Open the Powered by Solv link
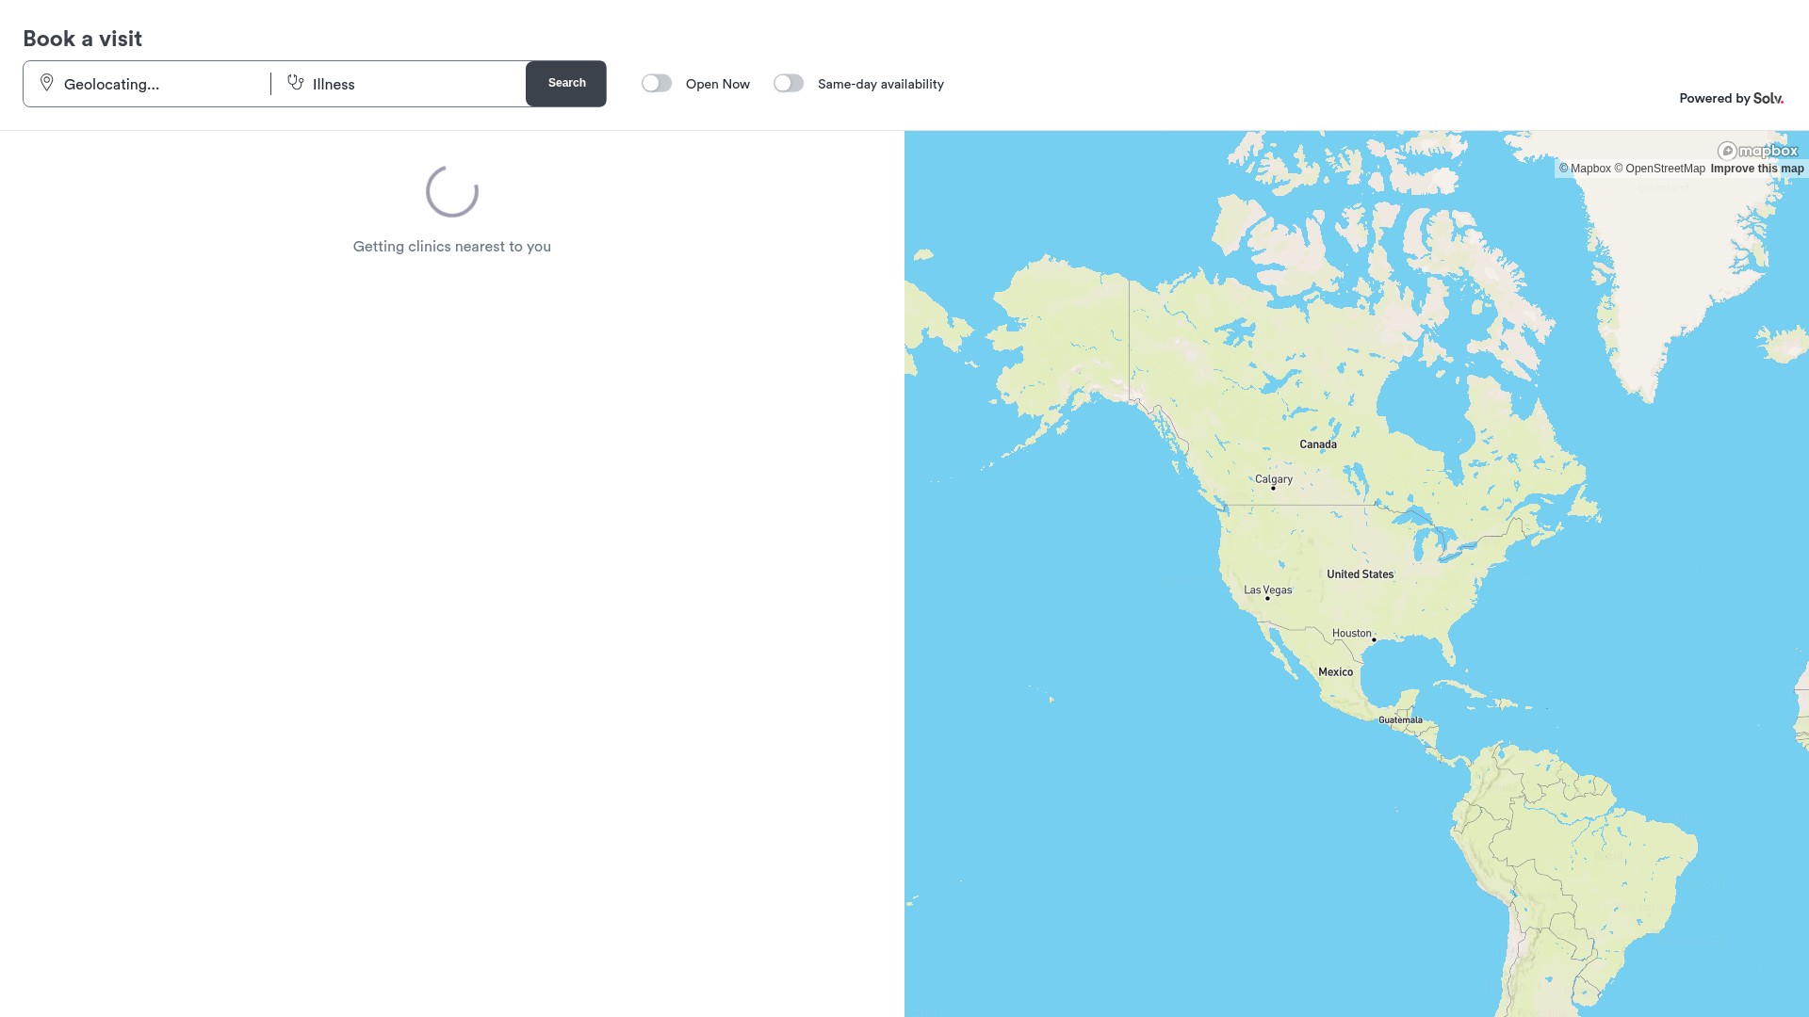Image resolution: width=1809 pixels, height=1017 pixels. [x=1731, y=98]
